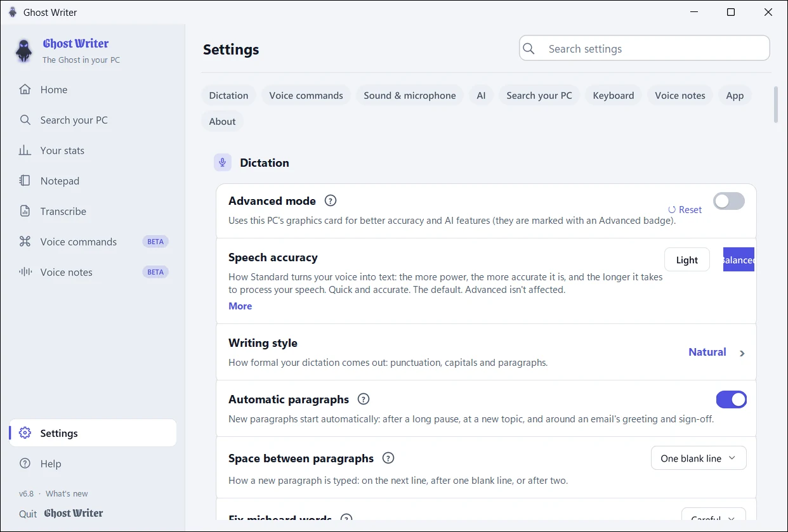Viewport: 788px width, 532px height.
Task: Turn off the Automatic paragraphs switch
Action: (x=732, y=399)
